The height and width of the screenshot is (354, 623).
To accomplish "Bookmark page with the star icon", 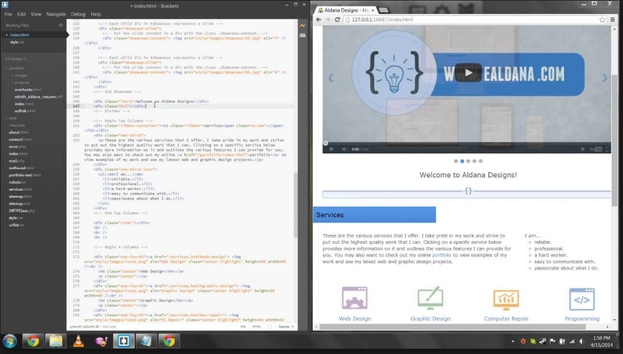I will pyautogui.click(x=602, y=19).
